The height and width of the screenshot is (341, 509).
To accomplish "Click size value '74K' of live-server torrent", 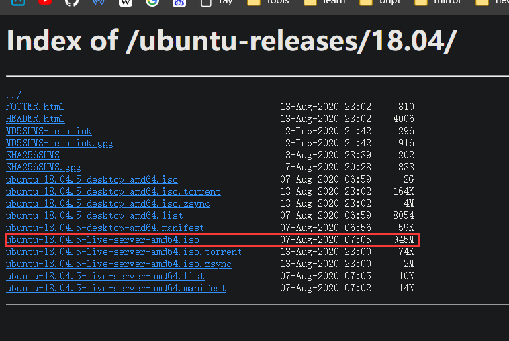I will point(406,252).
